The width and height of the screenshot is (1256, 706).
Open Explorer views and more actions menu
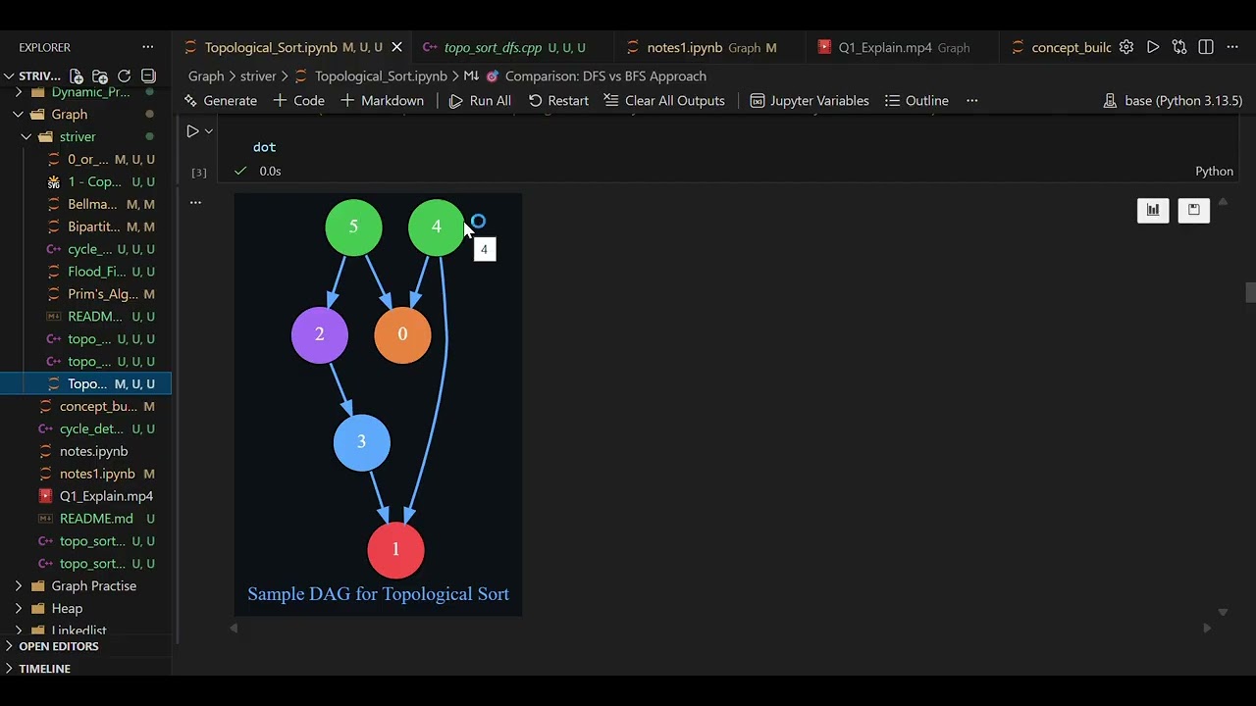pos(148,47)
